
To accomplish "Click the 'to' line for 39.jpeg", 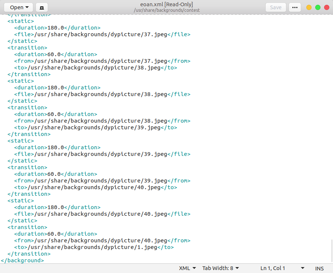I will tap(95, 127).
